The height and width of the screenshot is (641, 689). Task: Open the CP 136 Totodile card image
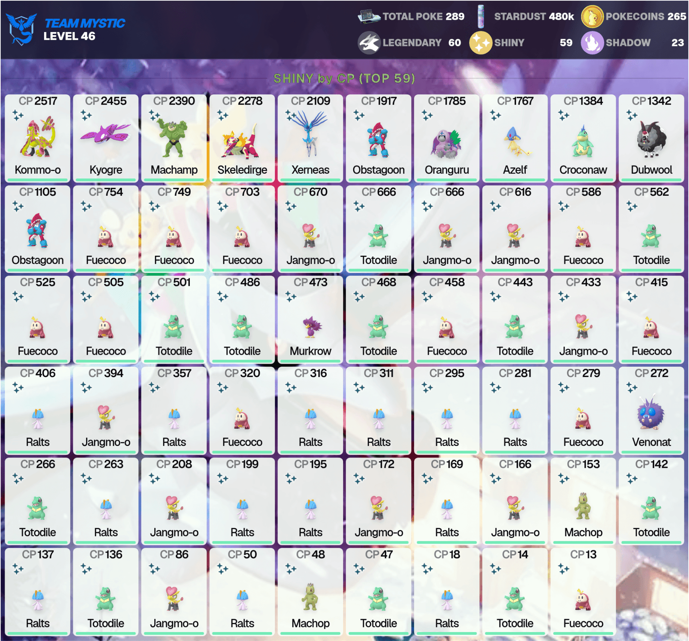[106, 599]
